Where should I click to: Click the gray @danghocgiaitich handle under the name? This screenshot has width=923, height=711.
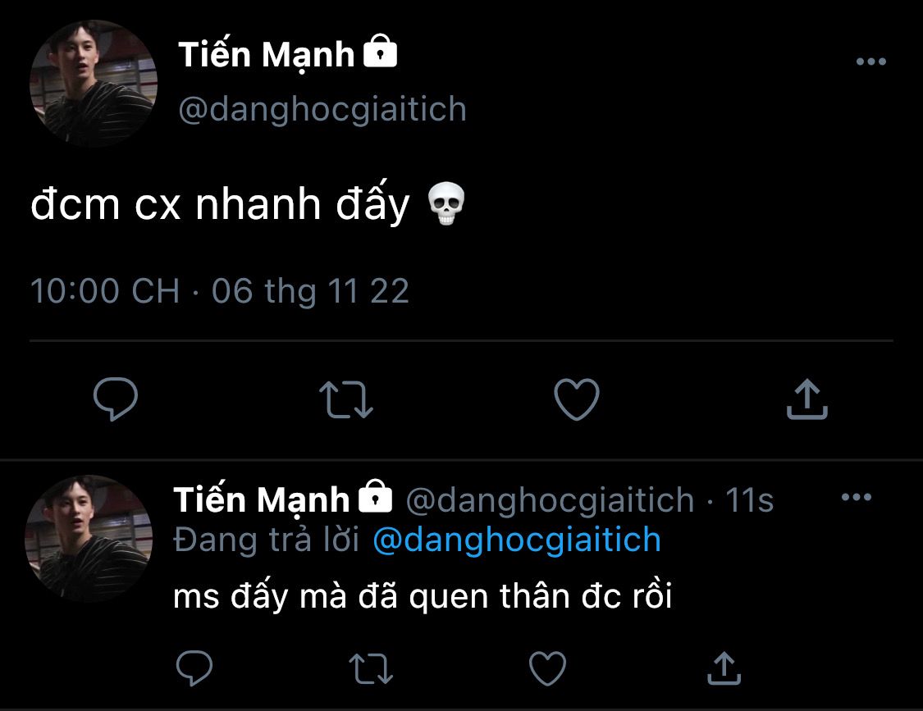pos(322,109)
